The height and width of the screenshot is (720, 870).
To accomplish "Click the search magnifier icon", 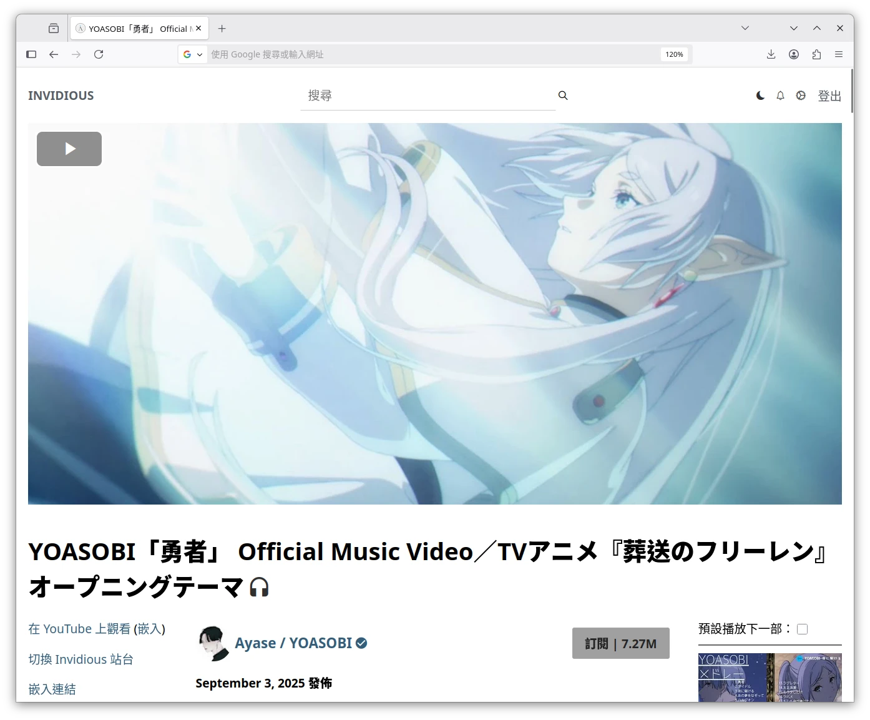I will pyautogui.click(x=563, y=96).
